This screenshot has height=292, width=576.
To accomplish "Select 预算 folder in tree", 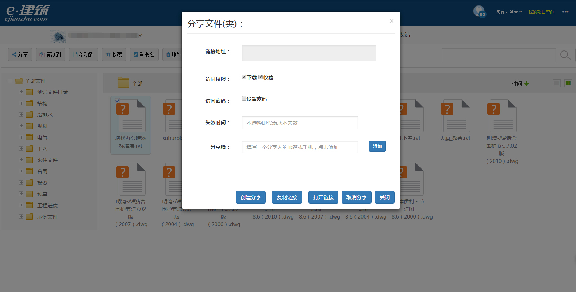I will point(42,194).
